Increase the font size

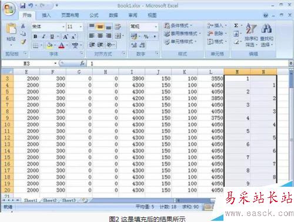(x=65, y=36)
